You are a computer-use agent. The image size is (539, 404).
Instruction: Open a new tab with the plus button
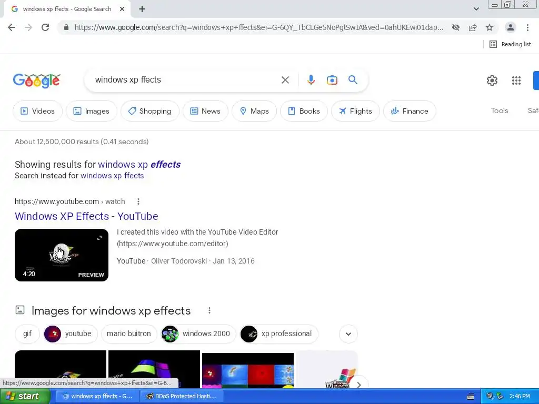142,9
